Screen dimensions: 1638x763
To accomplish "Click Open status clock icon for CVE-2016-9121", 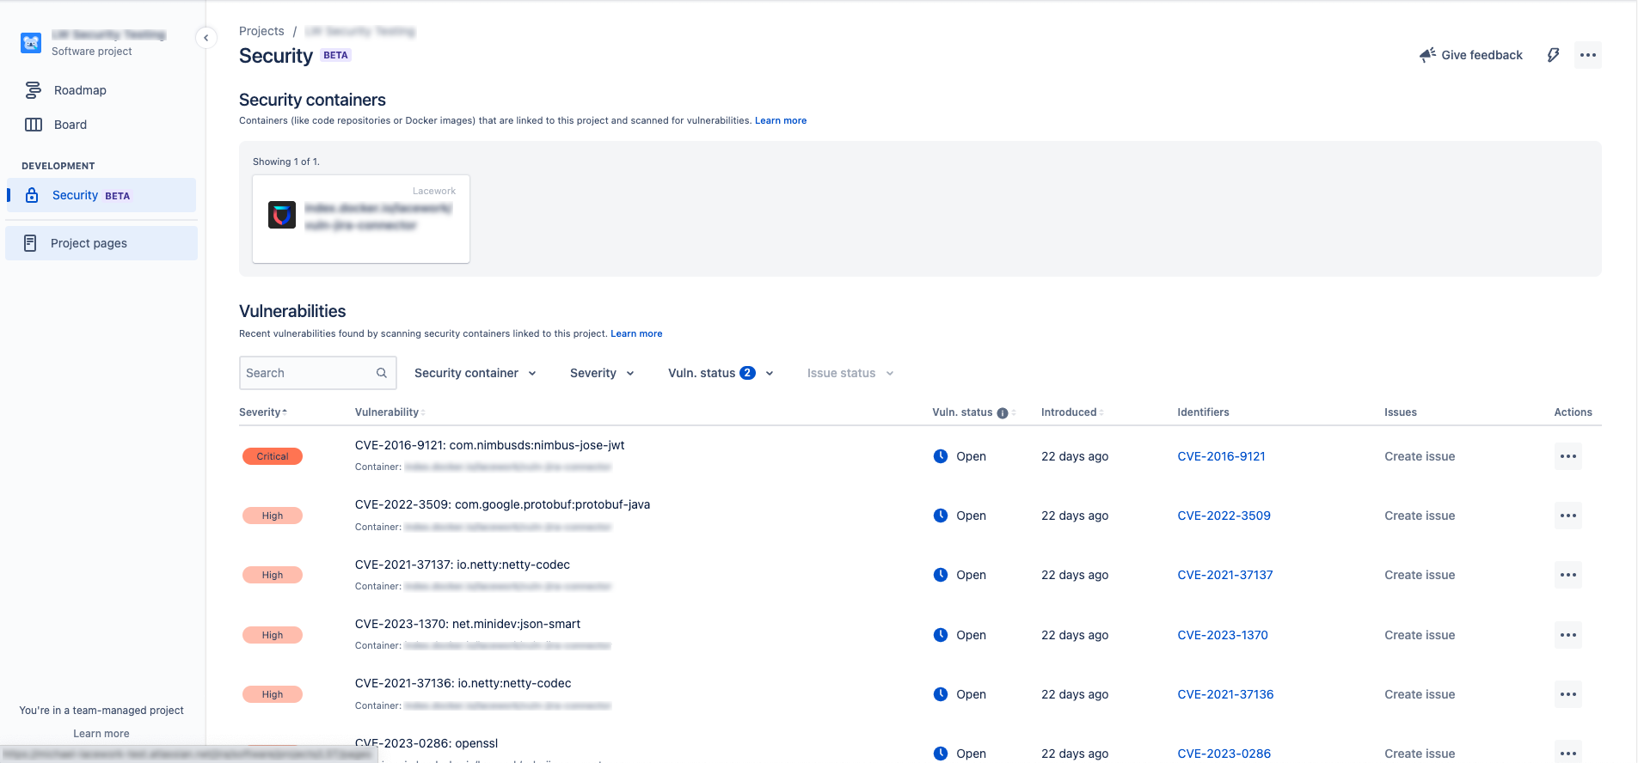I will coord(941,456).
